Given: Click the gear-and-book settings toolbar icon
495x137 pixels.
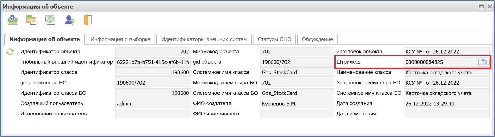Looking at the screenshot, I should pyautogui.click(x=12, y=20).
